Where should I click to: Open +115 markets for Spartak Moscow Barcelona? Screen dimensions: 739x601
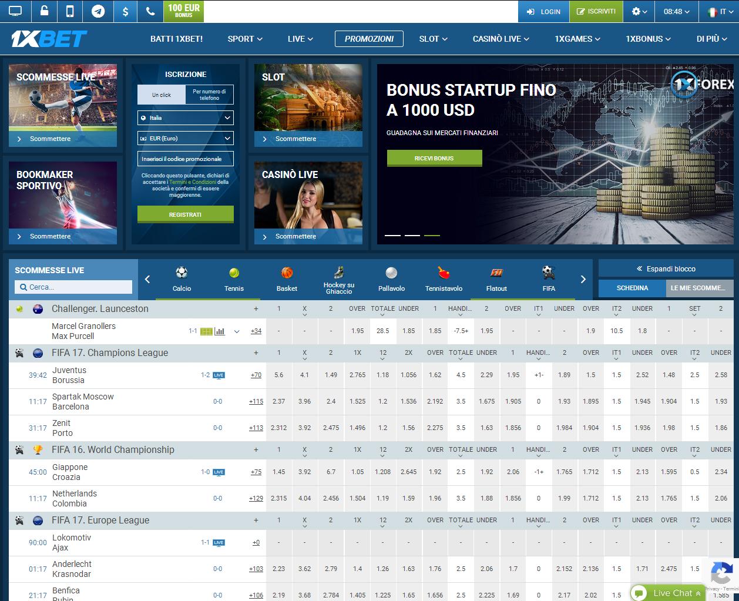[256, 401]
